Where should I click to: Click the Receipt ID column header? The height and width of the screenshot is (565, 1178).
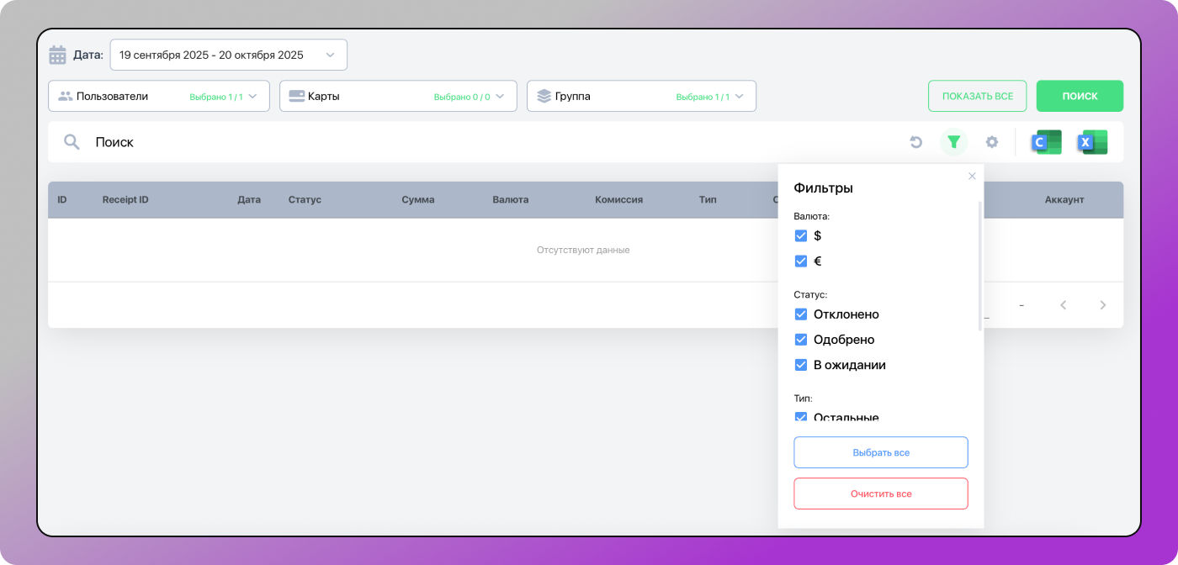click(125, 200)
